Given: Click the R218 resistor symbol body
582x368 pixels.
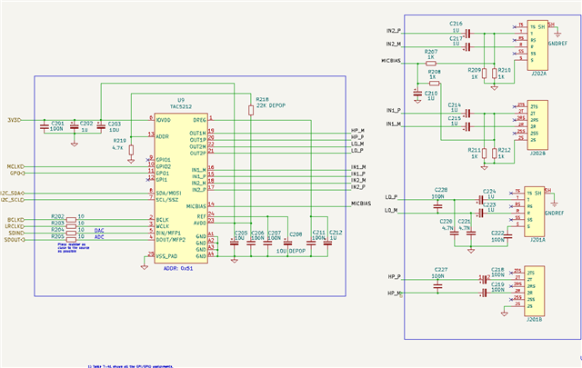Looking at the screenshot, I should pyautogui.click(x=251, y=110).
